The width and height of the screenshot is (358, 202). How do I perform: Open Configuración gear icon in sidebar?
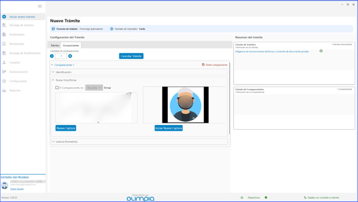pos(4,81)
